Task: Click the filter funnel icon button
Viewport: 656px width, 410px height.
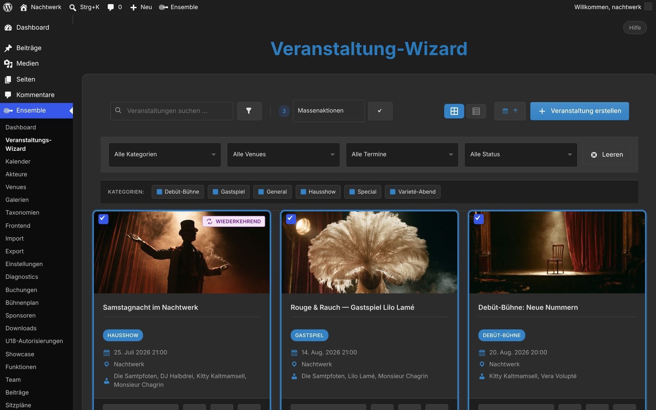Action: coord(249,111)
